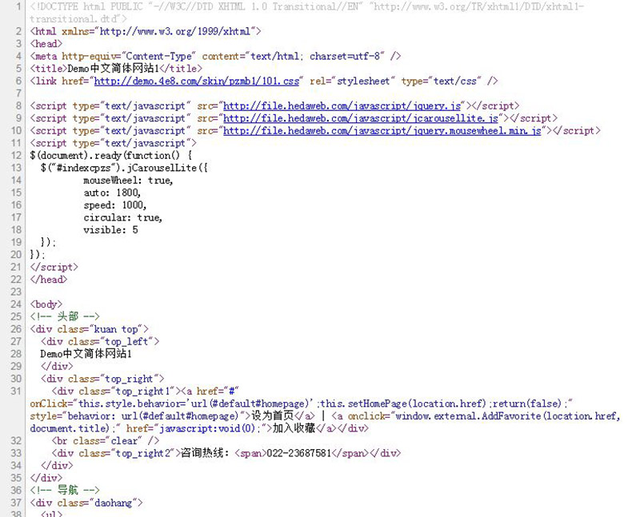Click the 导航 HTML comment
This screenshot has height=517, width=640.
[64, 490]
